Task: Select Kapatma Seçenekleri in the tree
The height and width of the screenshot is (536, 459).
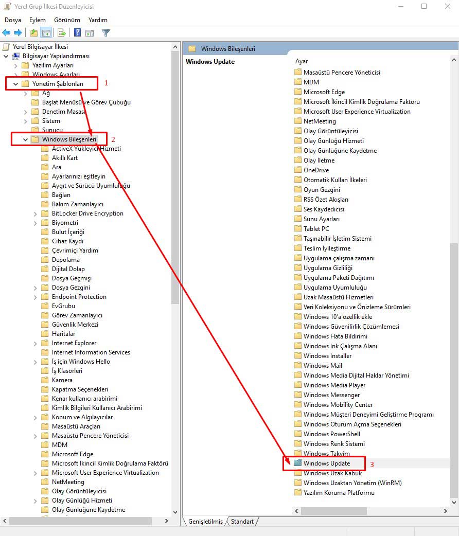Action: [80, 389]
